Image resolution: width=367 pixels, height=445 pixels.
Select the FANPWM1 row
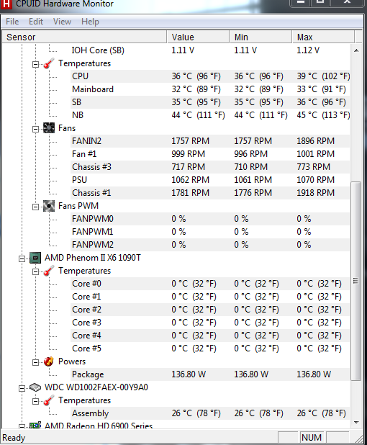click(x=210, y=232)
